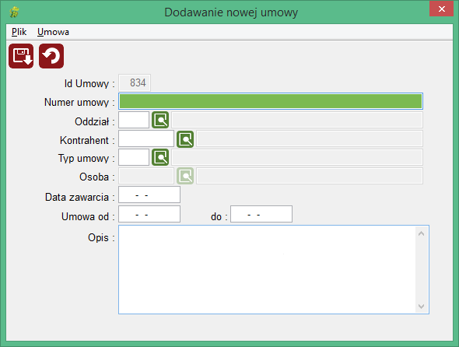The width and height of the screenshot is (459, 347).
Task: Focus the green Numer umowy field
Action: 271,101
